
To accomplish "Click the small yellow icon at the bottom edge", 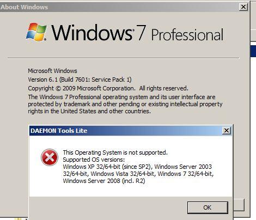I will click(18, 219).
